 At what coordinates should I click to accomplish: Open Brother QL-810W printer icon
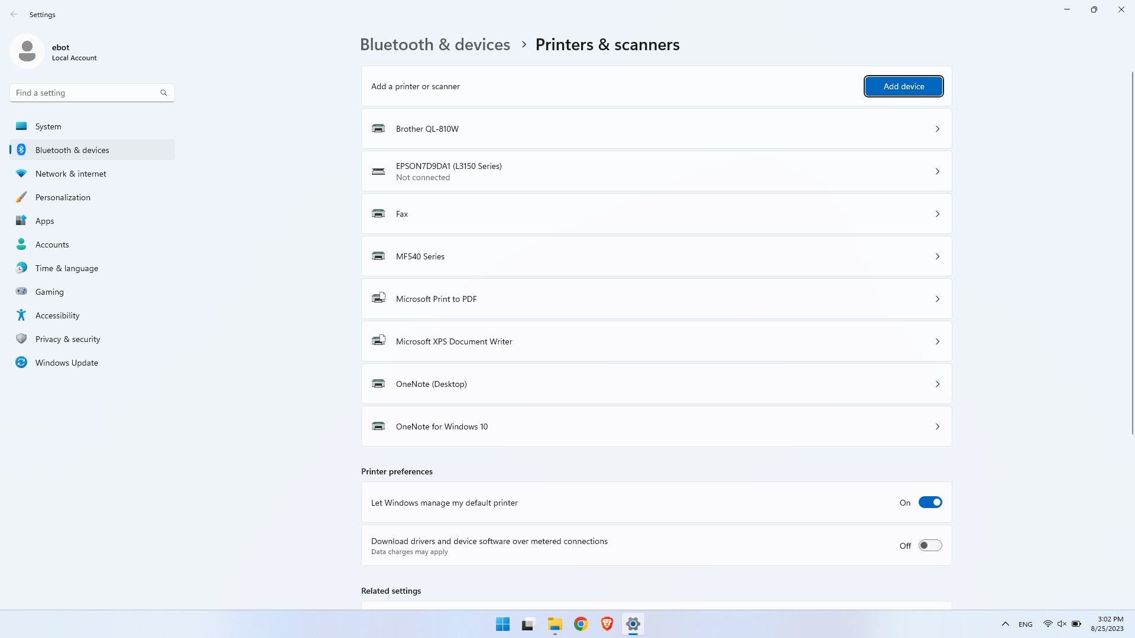coord(378,129)
